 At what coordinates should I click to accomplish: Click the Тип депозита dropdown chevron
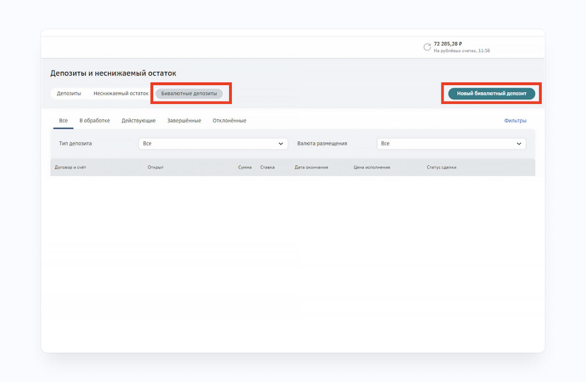pyautogui.click(x=281, y=144)
